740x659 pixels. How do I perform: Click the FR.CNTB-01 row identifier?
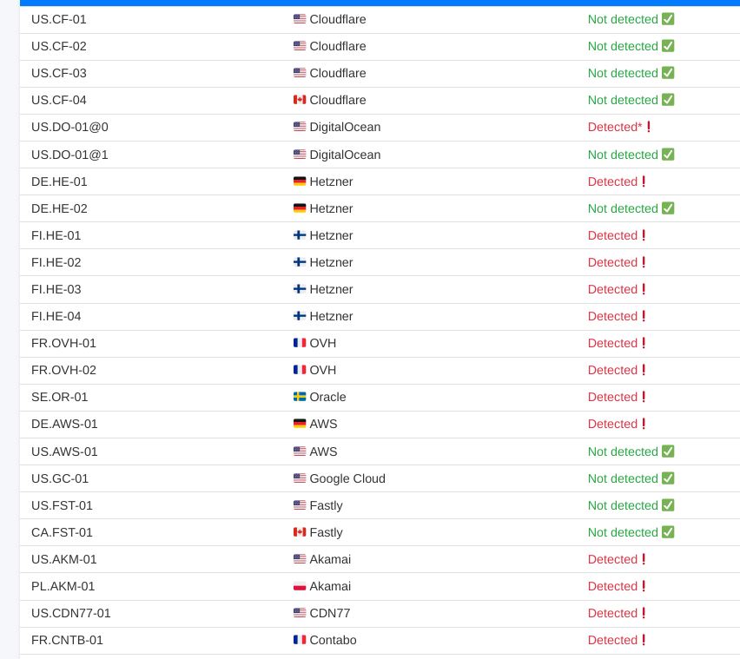67,640
